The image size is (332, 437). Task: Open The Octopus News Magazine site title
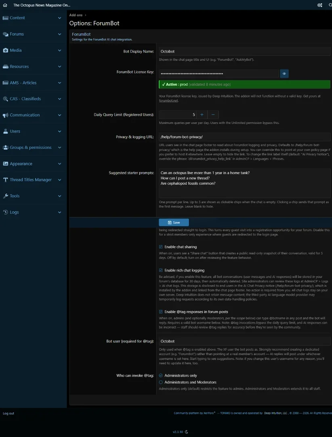(x=42, y=5)
